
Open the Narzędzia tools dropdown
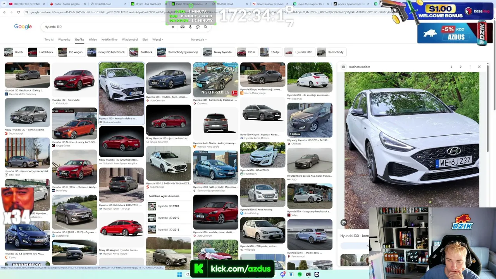199,40
